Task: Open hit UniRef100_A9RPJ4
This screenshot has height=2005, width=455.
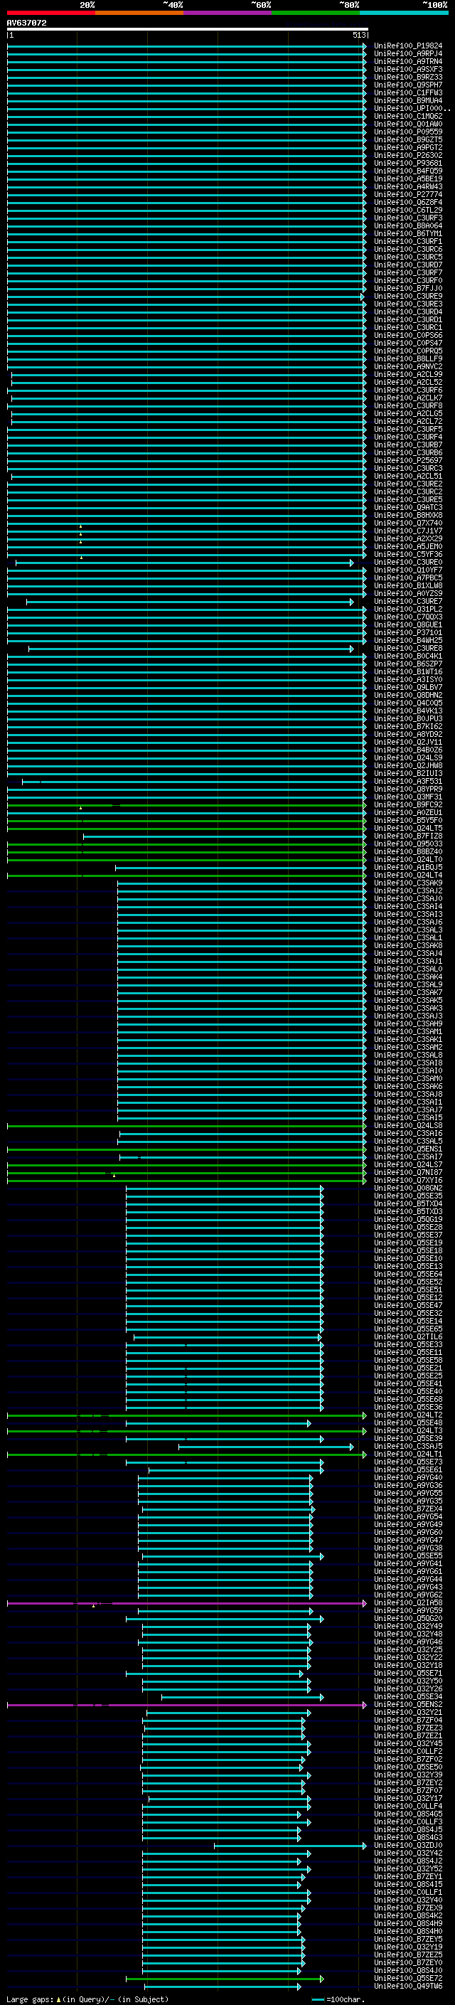Action: (x=407, y=54)
